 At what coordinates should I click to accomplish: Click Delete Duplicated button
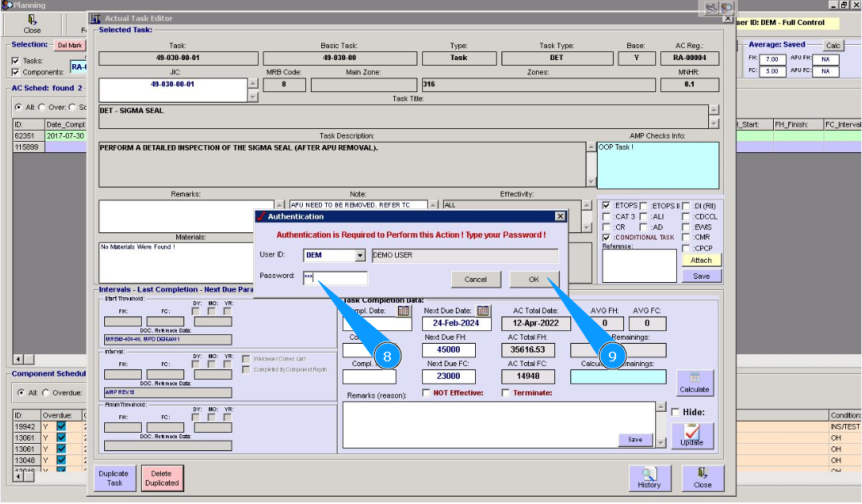pos(162,478)
